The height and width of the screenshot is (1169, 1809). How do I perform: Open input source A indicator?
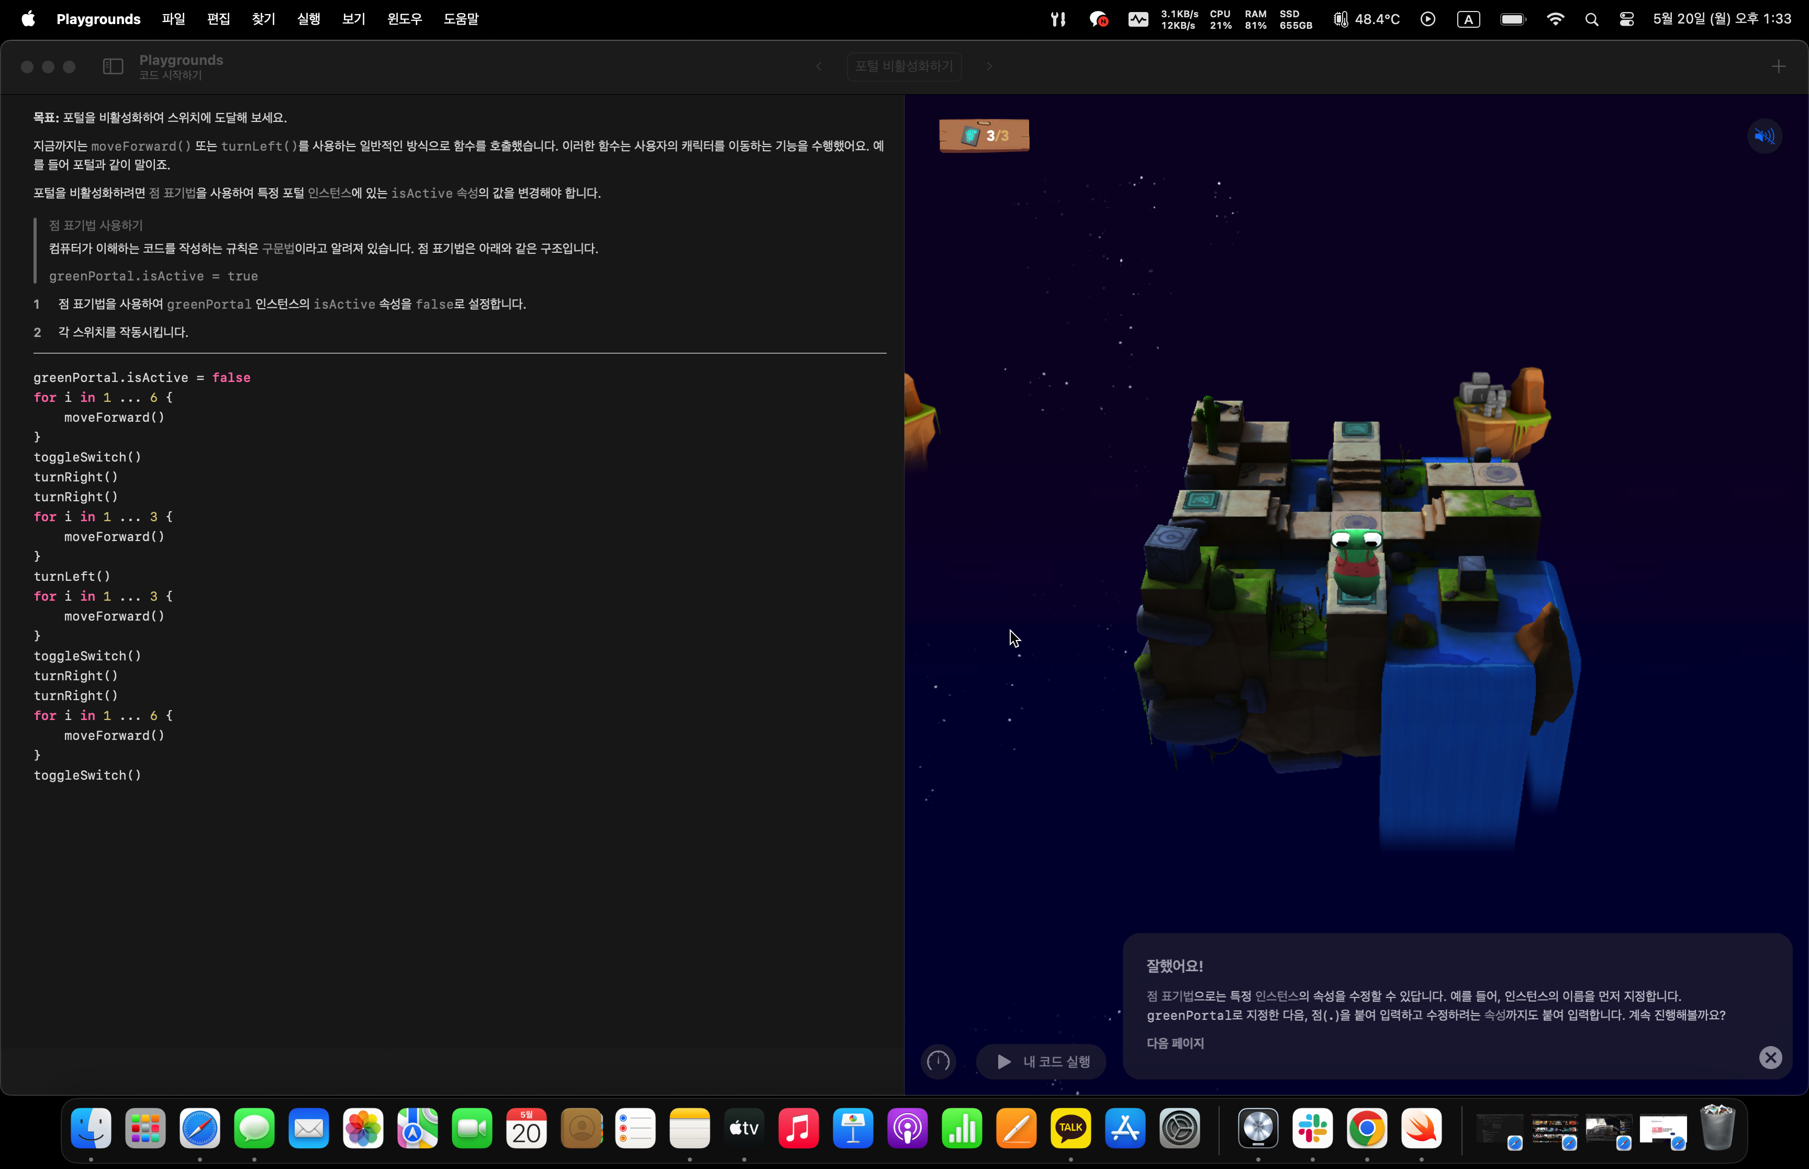[1469, 19]
